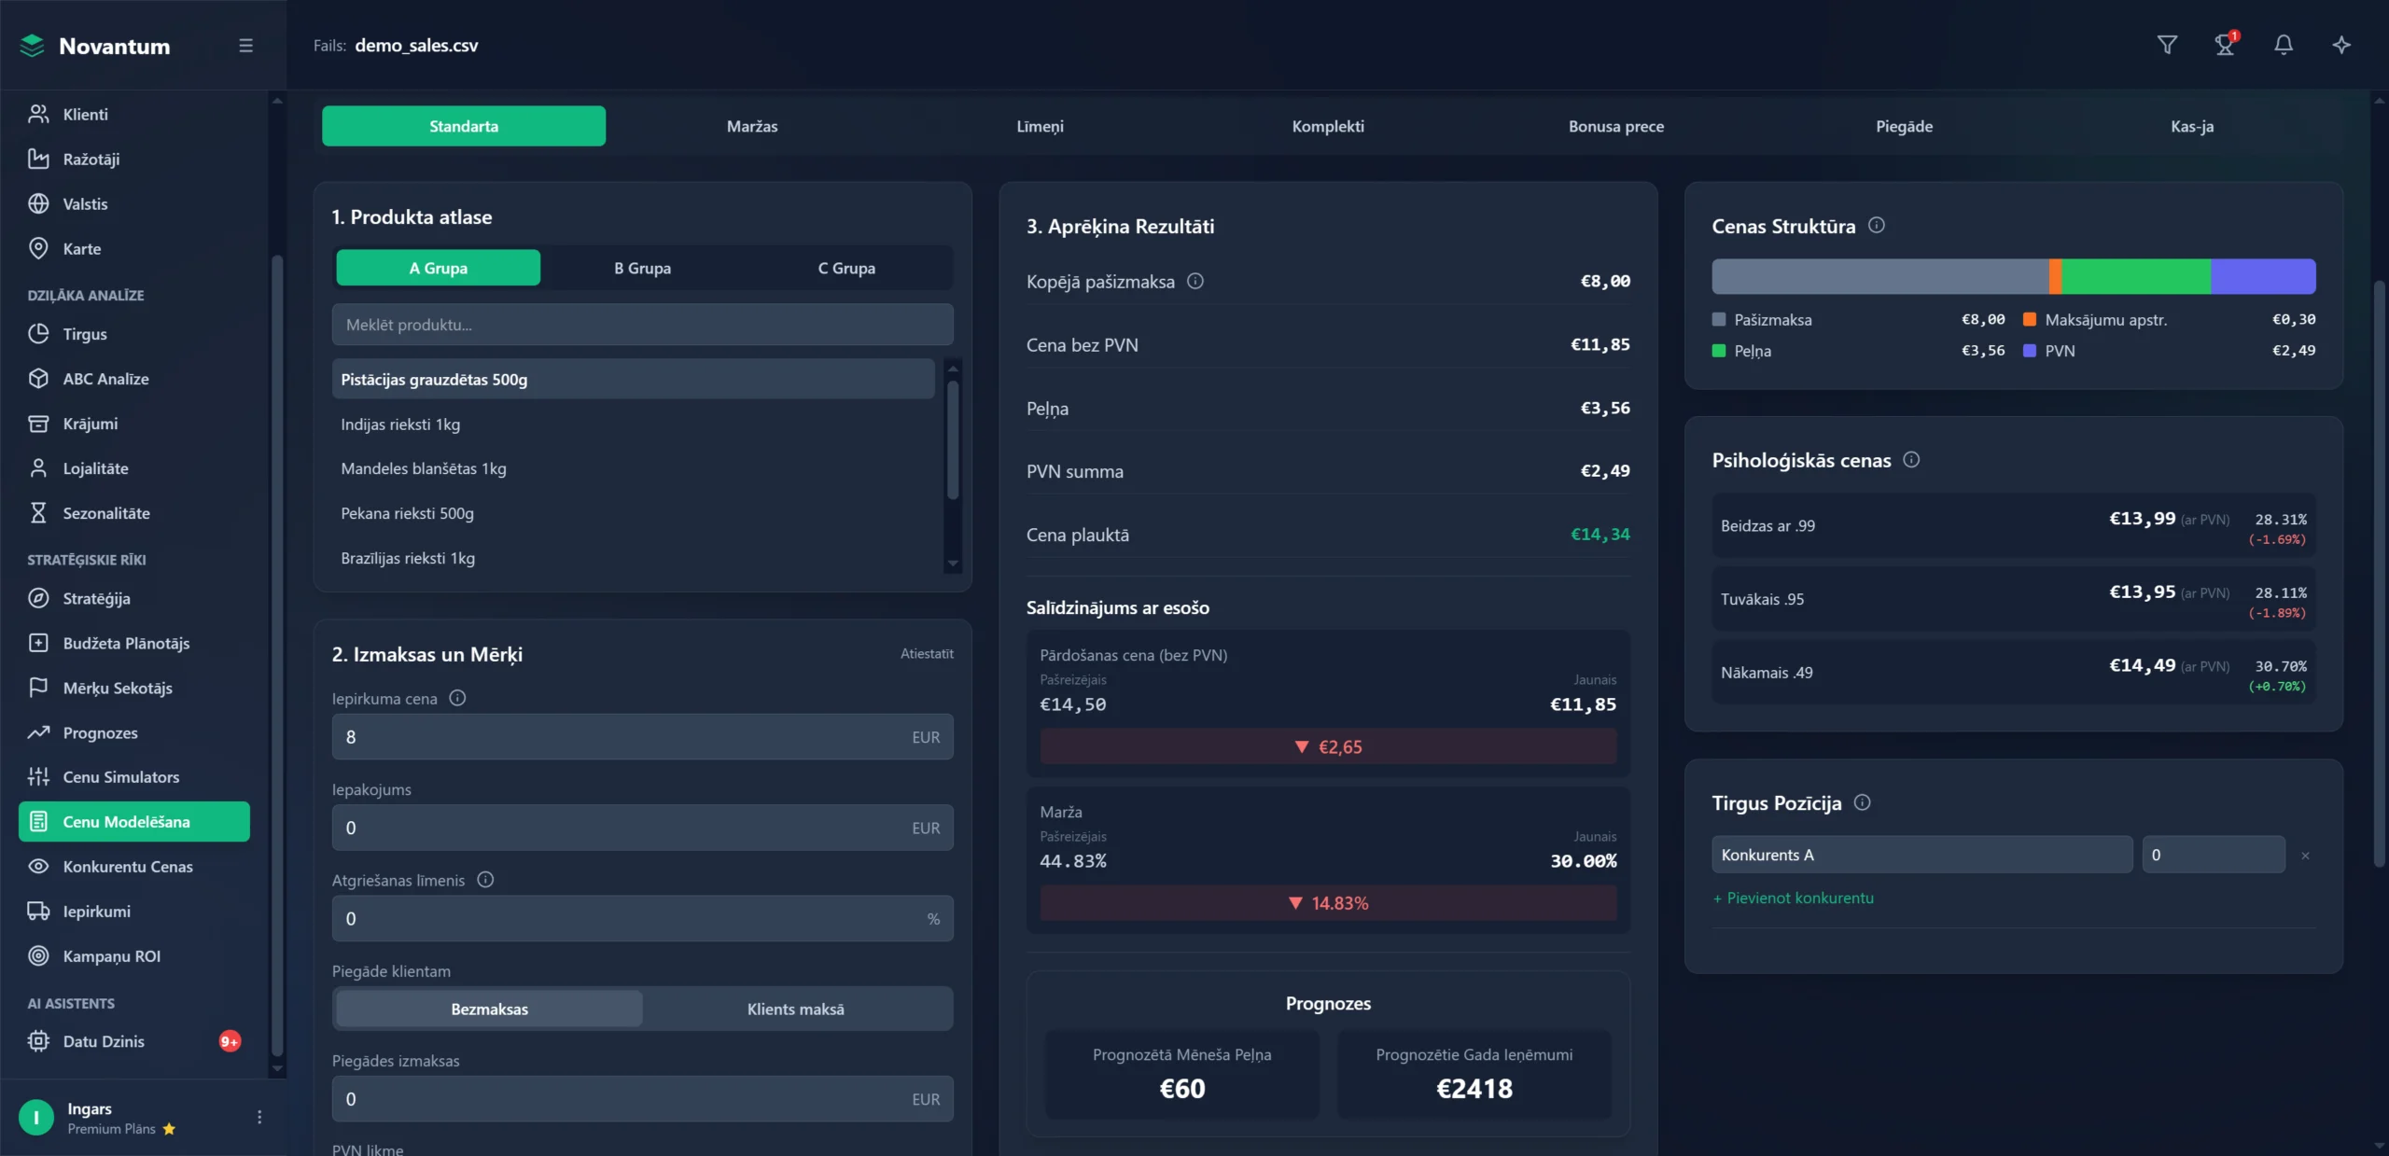The height and width of the screenshot is (1156, 2389).
Task: Open the Konkurentu Cenas sidebar item
Action: (128, 867)
